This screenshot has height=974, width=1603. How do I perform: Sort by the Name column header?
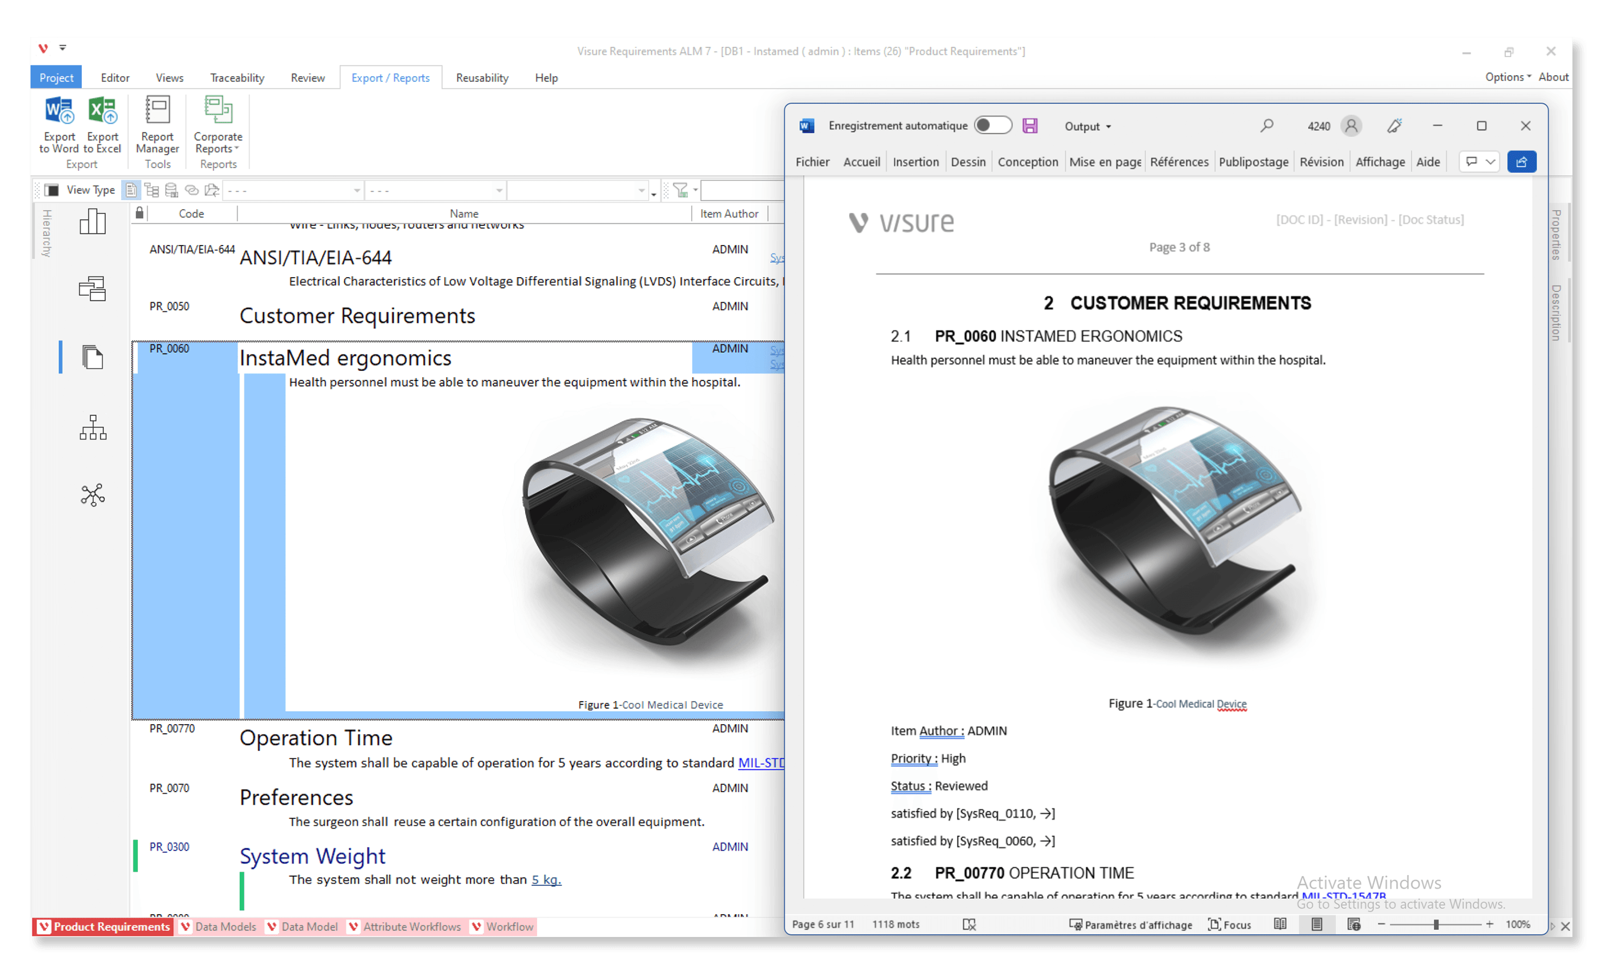[464, 213]
